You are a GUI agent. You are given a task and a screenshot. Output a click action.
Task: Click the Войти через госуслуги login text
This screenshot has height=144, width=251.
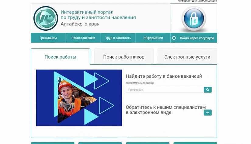click(197, 38)
